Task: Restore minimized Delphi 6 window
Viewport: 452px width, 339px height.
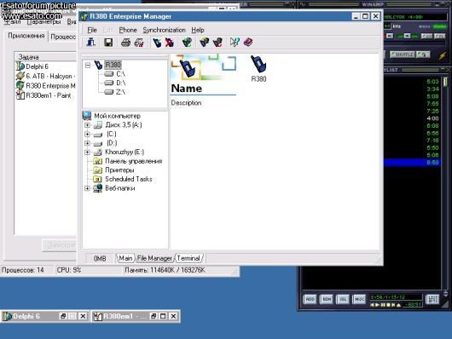Action: pyautogui.click(x=63, y=316)
